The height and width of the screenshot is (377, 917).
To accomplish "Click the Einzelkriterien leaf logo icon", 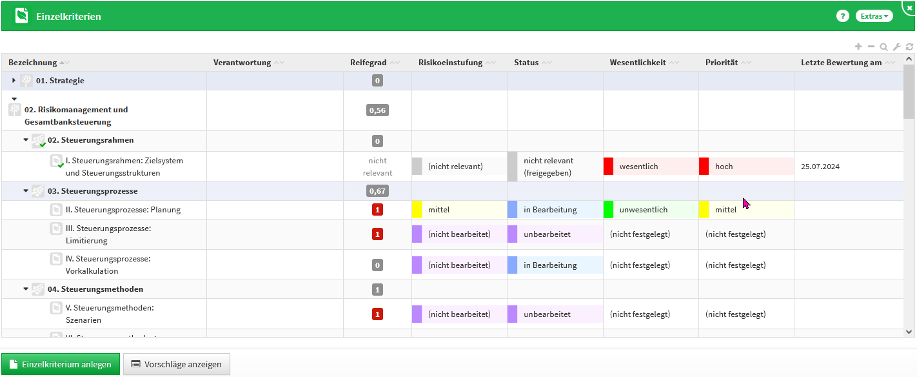I will [x=22, y=16].
